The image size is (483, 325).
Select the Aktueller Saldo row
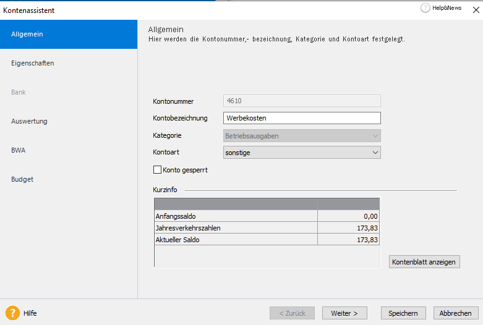[267, 240]
